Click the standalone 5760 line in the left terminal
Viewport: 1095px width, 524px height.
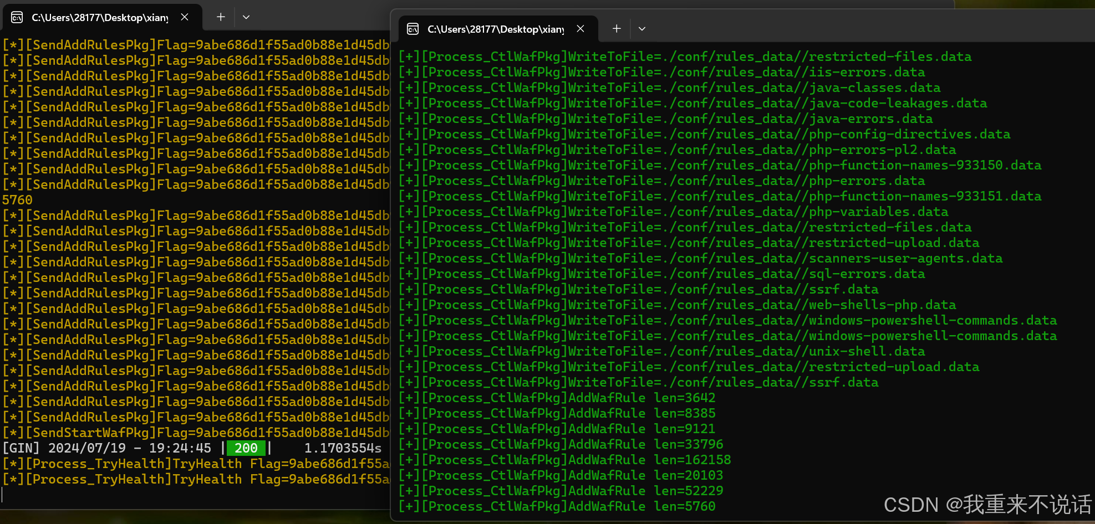[x=17, y=200]
